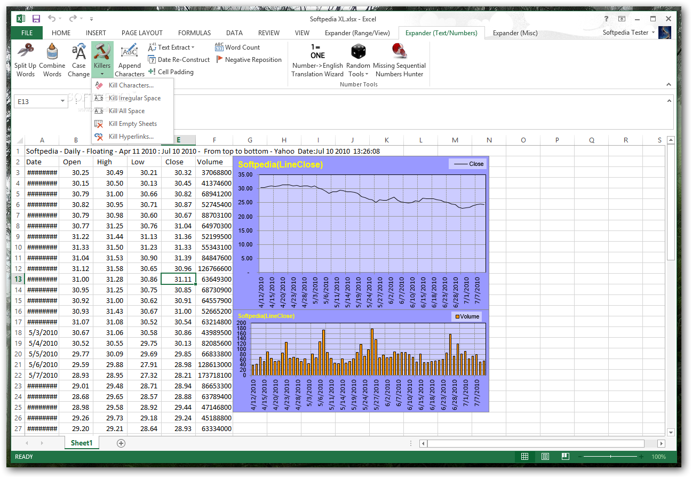Switch to Normal view in the status bar
Viewport: 692px width, 478px height.
tap(524, 457)
